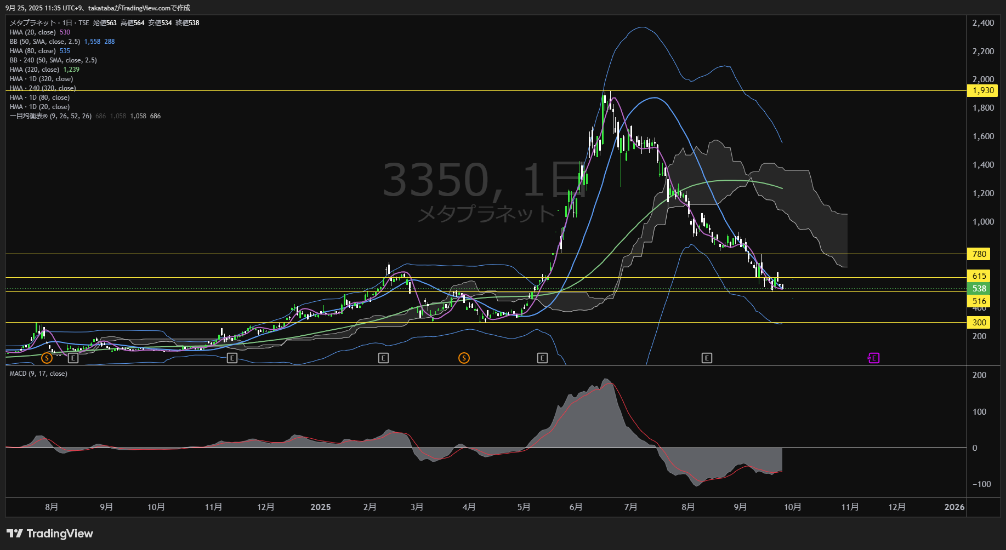The height and width of the screenshot is (550, 1006).
Task: Click the yellow 300 price line label
Action: (980, 323)
